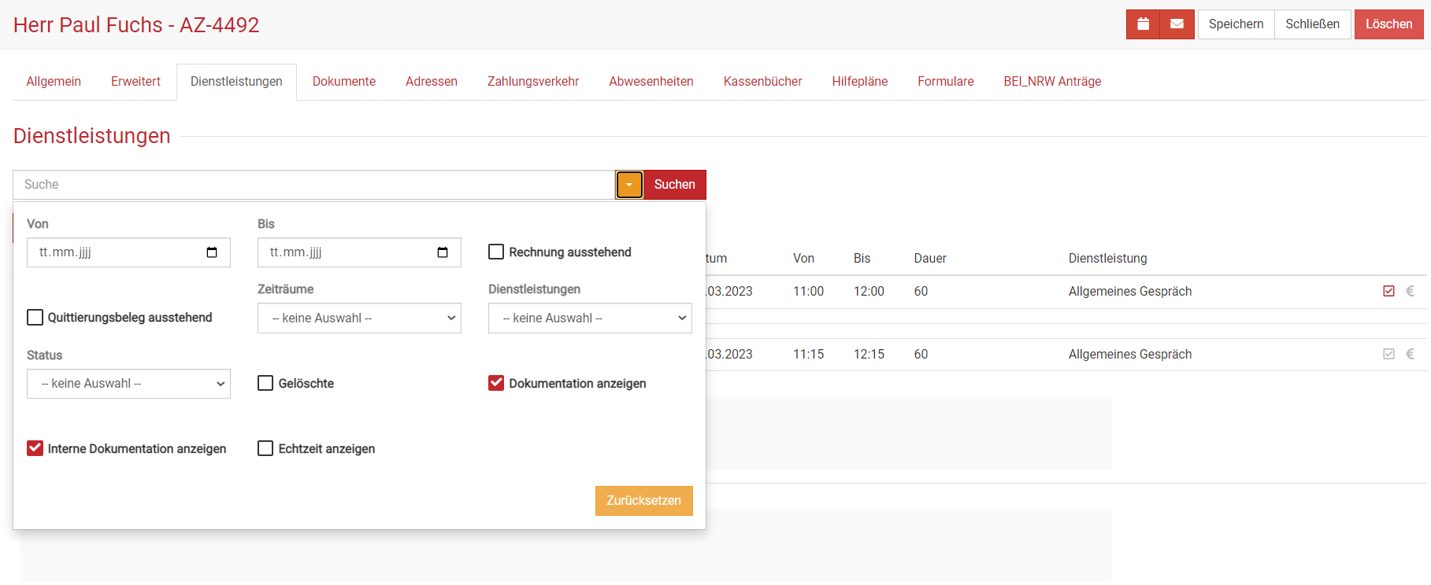Open the Zeiträume dropdown
Viewport: 1431px width, 585px height.
coord(359,318)
